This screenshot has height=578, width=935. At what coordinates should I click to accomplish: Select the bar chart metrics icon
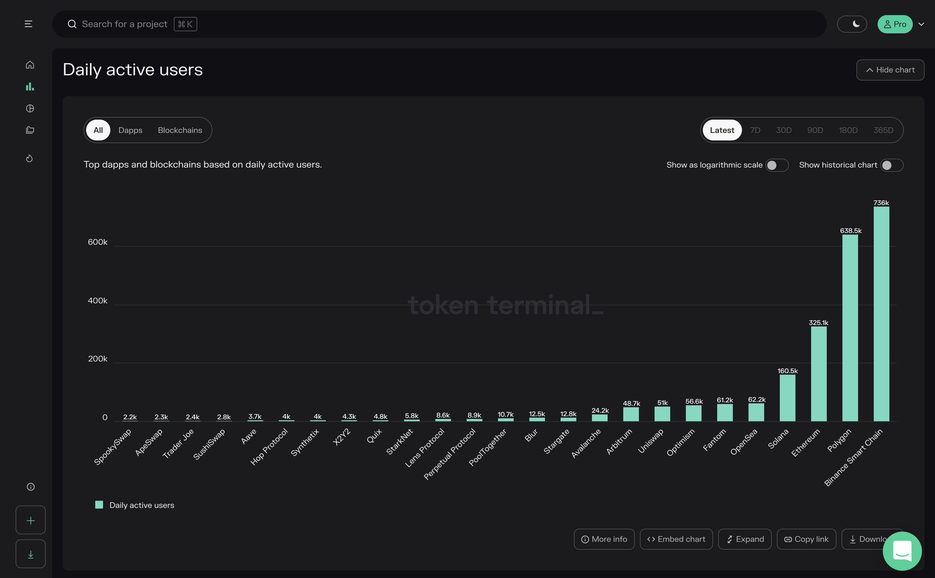point(30,87)
